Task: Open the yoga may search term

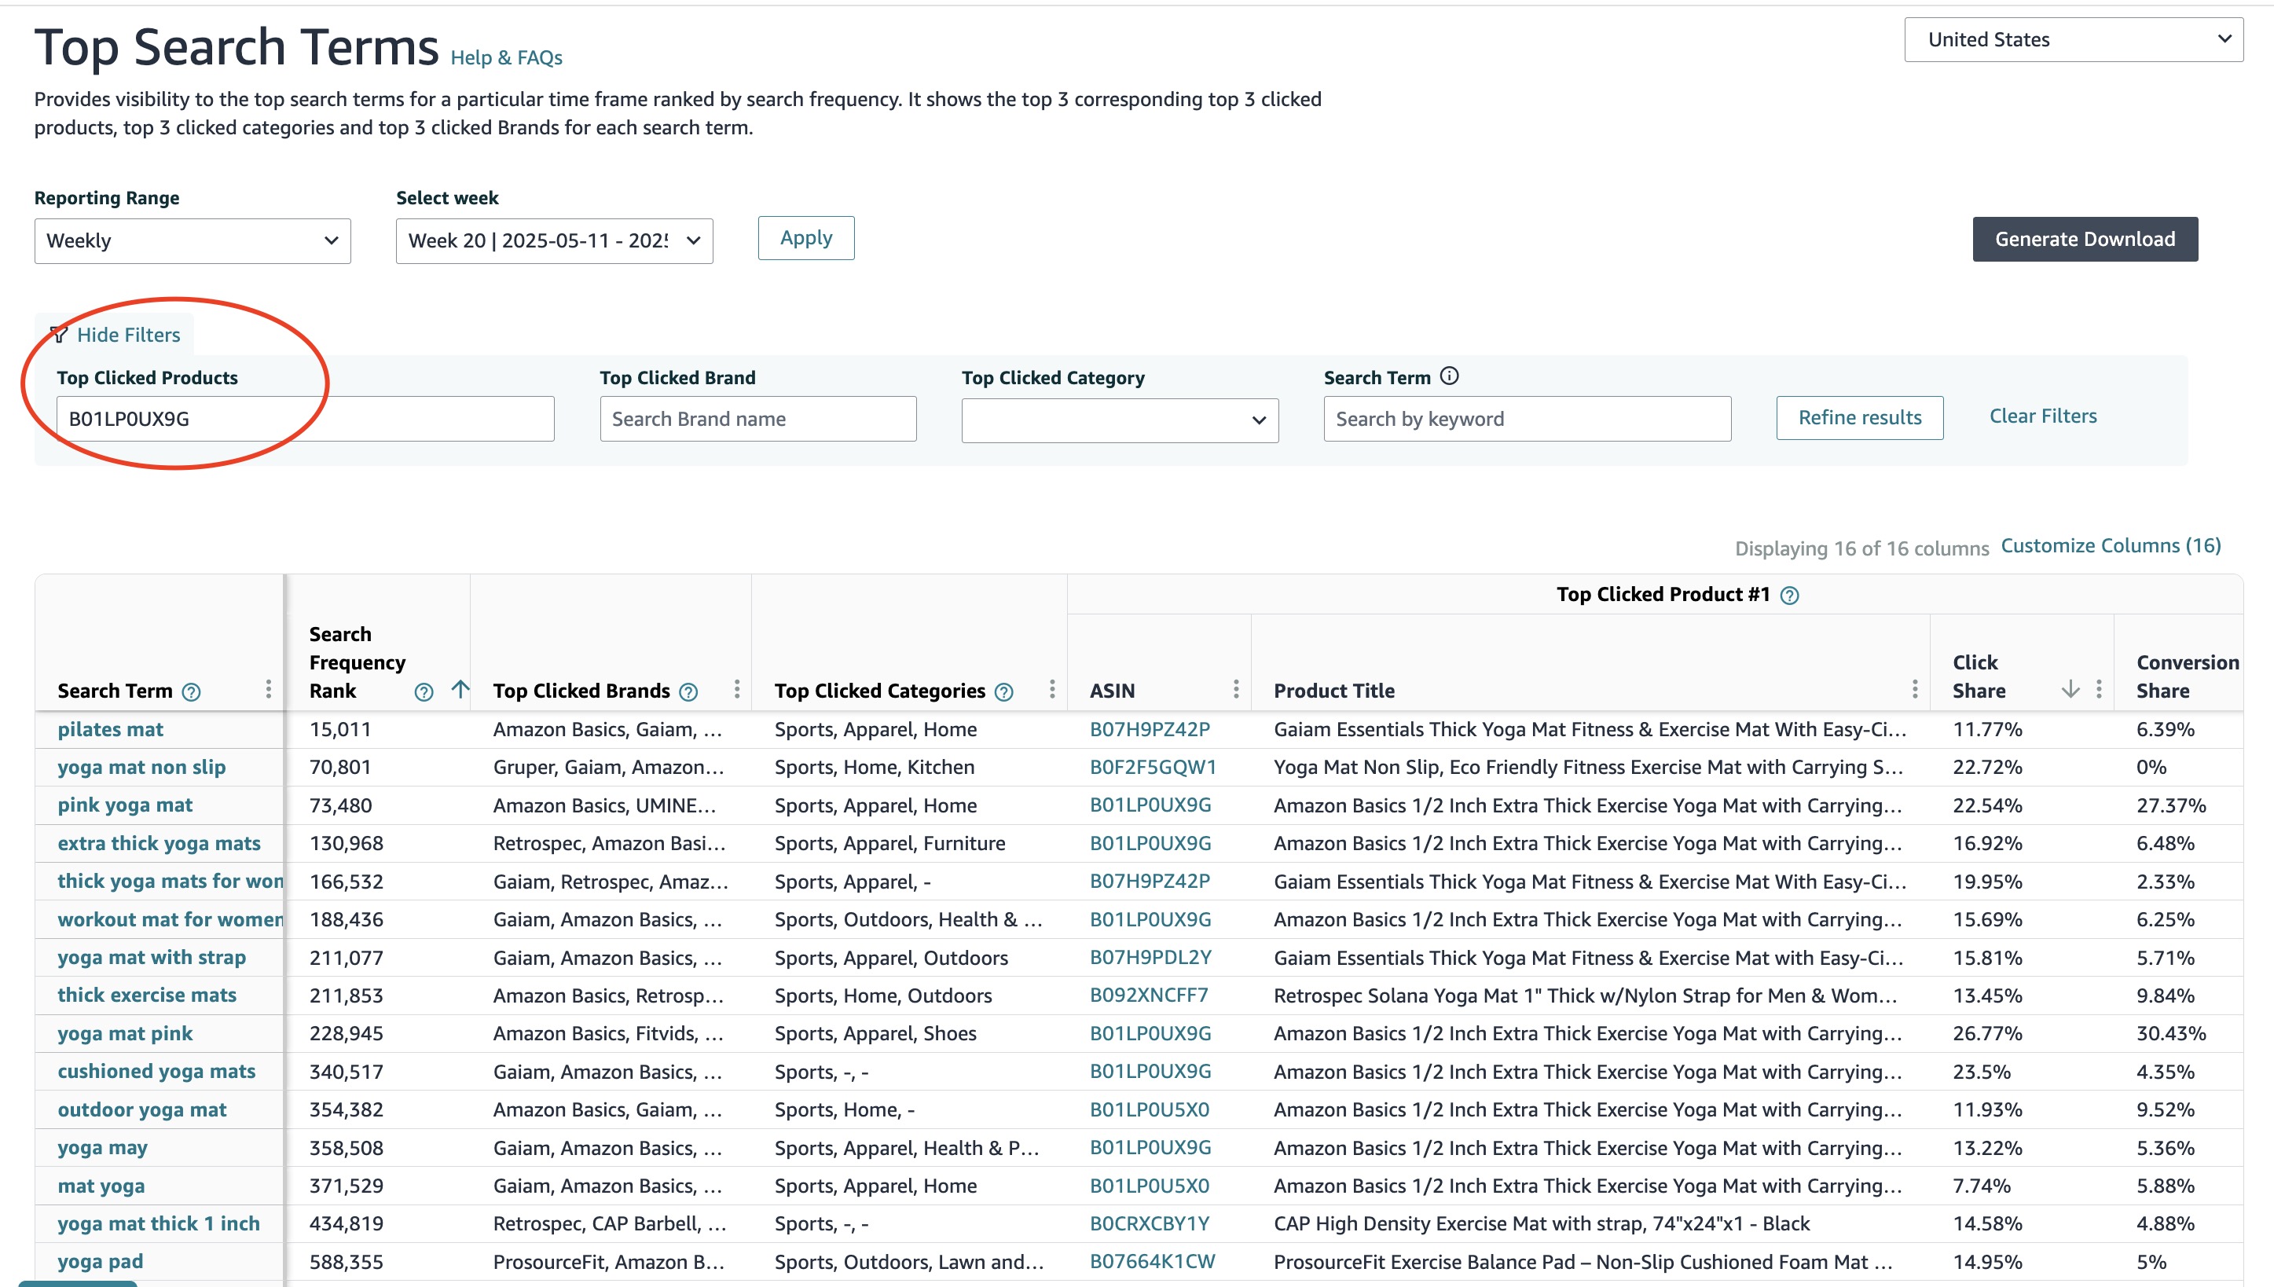Action: point(102,1148)
